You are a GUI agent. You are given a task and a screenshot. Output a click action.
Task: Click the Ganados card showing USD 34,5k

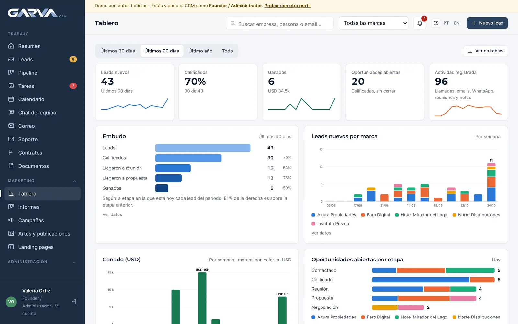point(301,92)
